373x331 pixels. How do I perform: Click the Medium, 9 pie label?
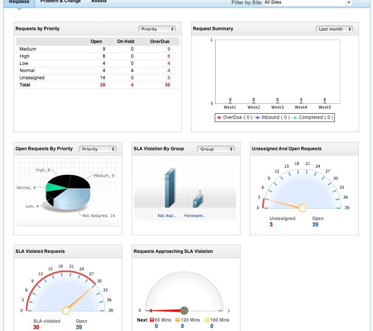click(x=104, y=176)
